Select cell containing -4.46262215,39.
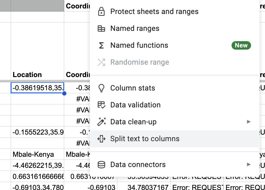Screen dimensions: 265x190 click(37, 165)
